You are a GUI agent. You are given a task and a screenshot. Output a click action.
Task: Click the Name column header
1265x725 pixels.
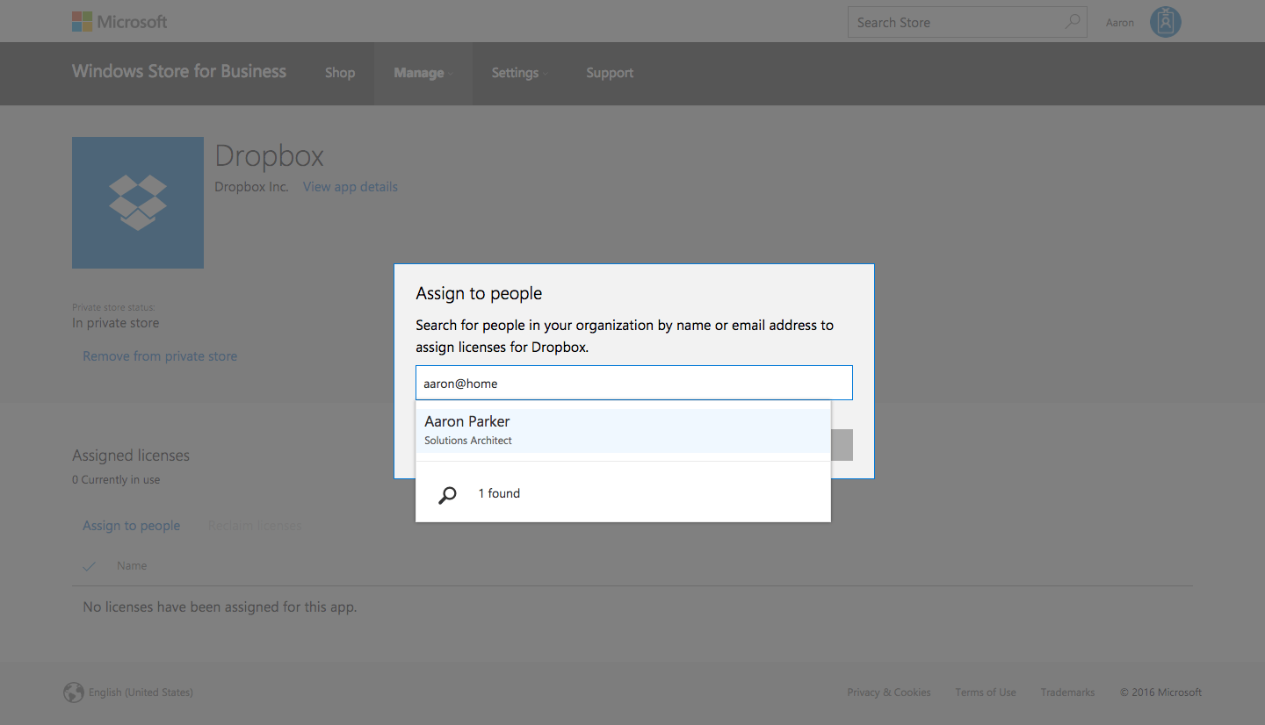[132, 566]
